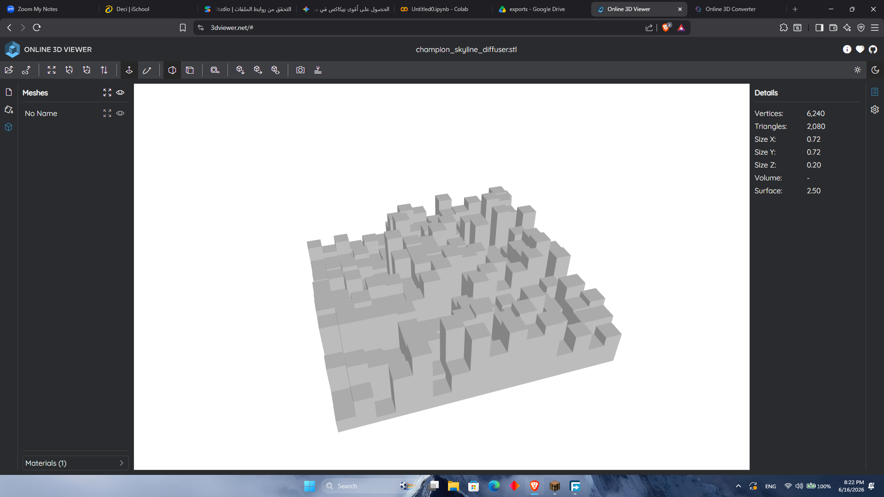The image size is (884, 497).
Task: Set Z axis as up vector
Action: point(87,70)
